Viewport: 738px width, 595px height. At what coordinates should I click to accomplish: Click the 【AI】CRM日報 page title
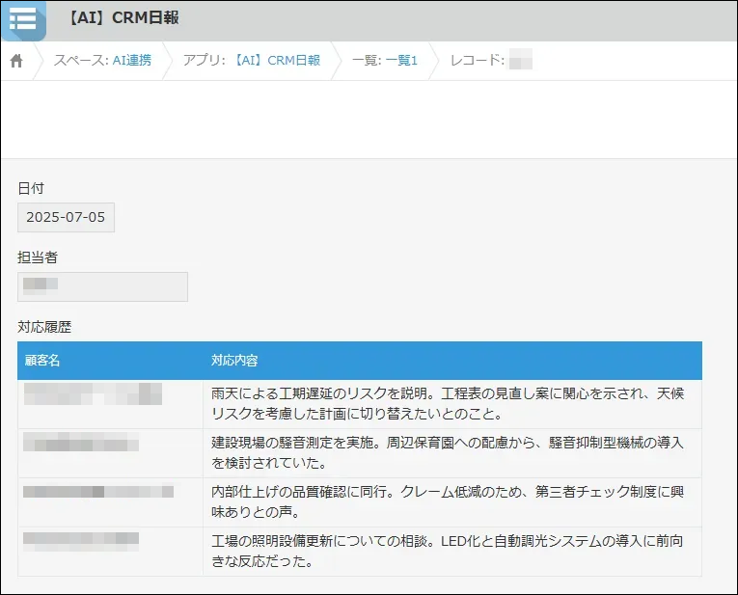(123, 18)
